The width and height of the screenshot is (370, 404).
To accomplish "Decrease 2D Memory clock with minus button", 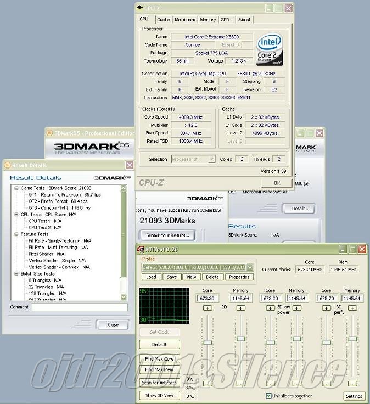I will (240, 384).
